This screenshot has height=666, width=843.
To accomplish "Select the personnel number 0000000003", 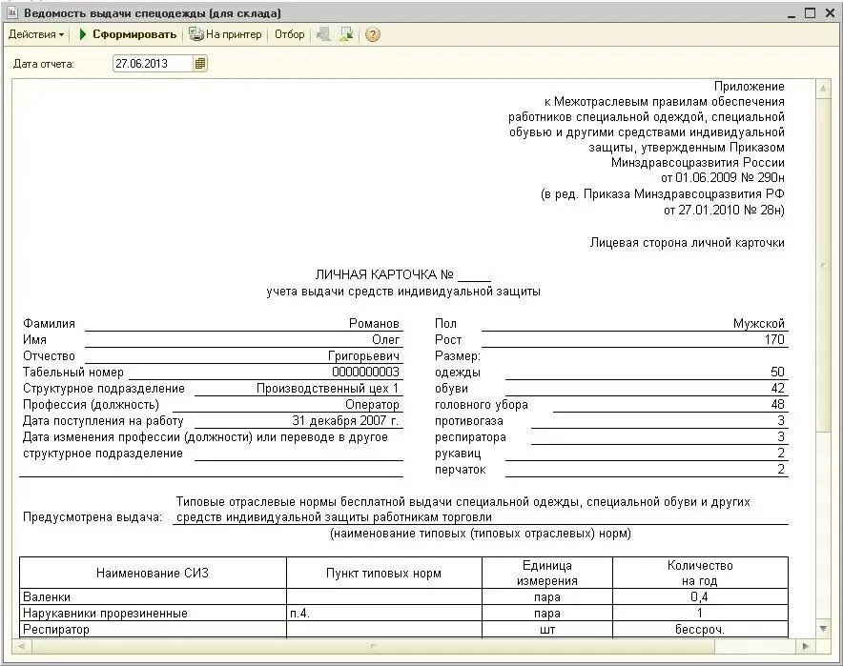I will 365,372.
